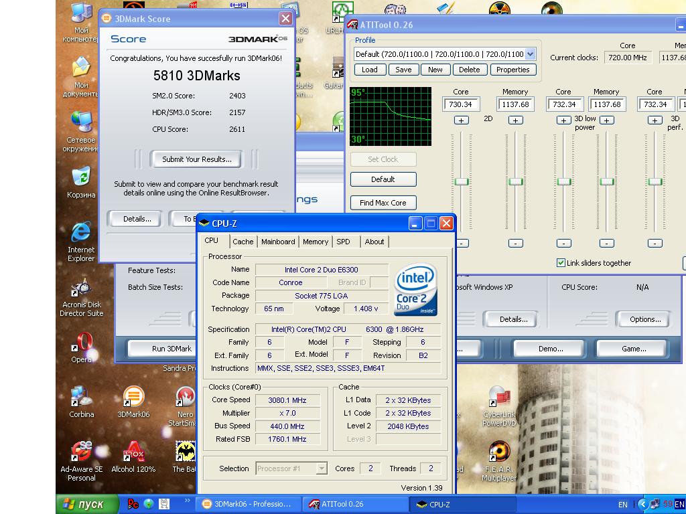The height and width of the screenshot is (514, 686).
Task: Click the ATI logo icon in the ATITool title bar
Action: coord(352,25)
